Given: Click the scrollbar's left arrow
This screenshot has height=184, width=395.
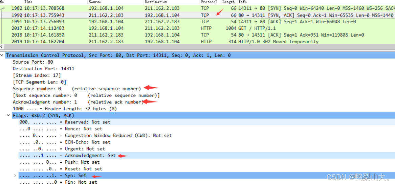Looking at the screenshot, I should [x=1, y=47].
